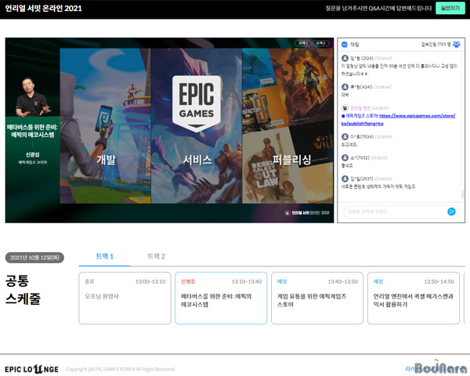Click user avatar next to (7032)
This screenshot has height=376, width=470.
coord(345,157)
